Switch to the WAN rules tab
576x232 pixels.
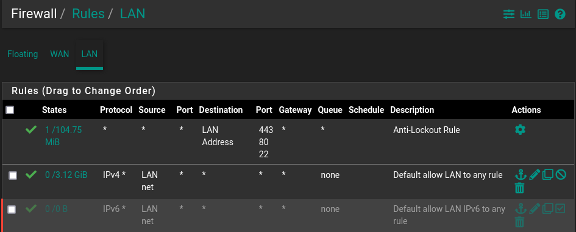[x=60, y=54]
